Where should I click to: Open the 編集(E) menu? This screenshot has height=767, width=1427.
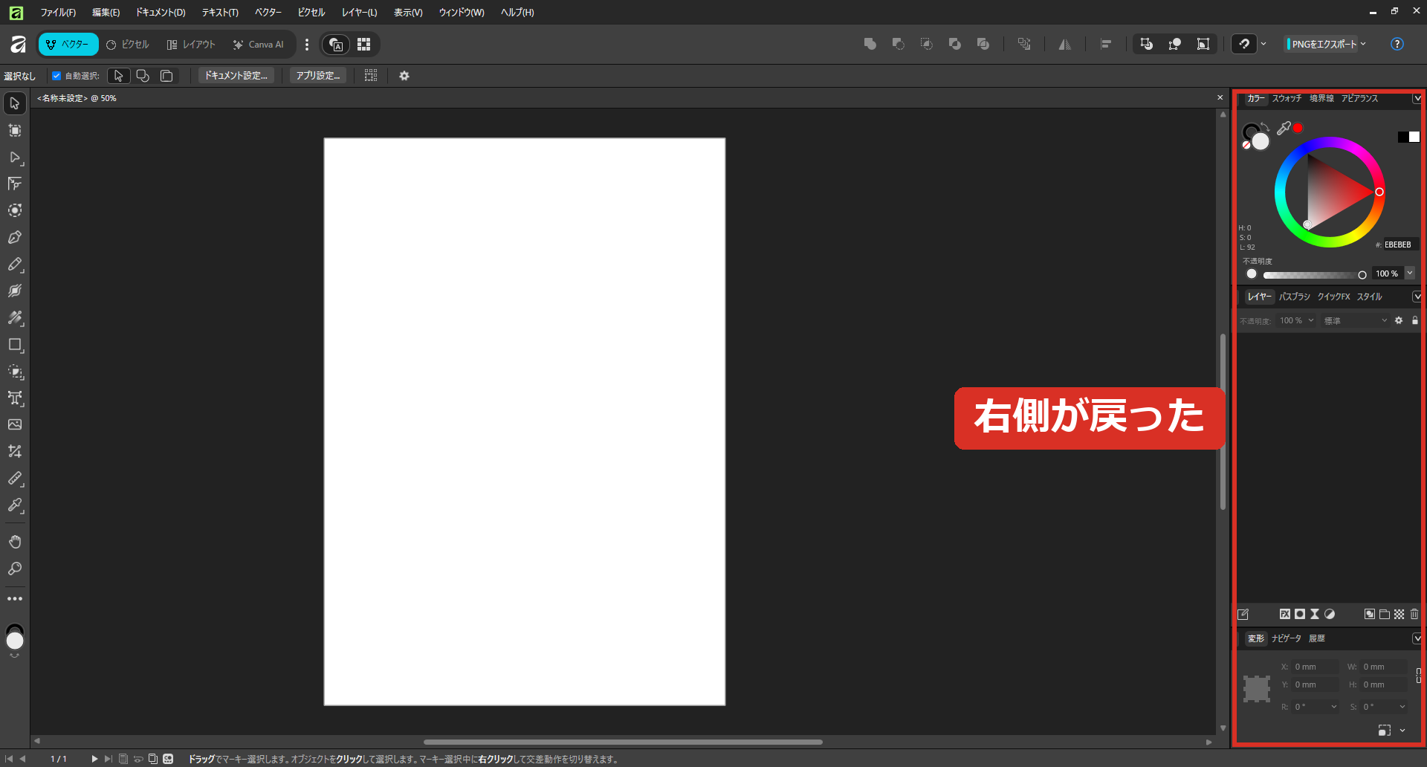click(x=106, y=13)
